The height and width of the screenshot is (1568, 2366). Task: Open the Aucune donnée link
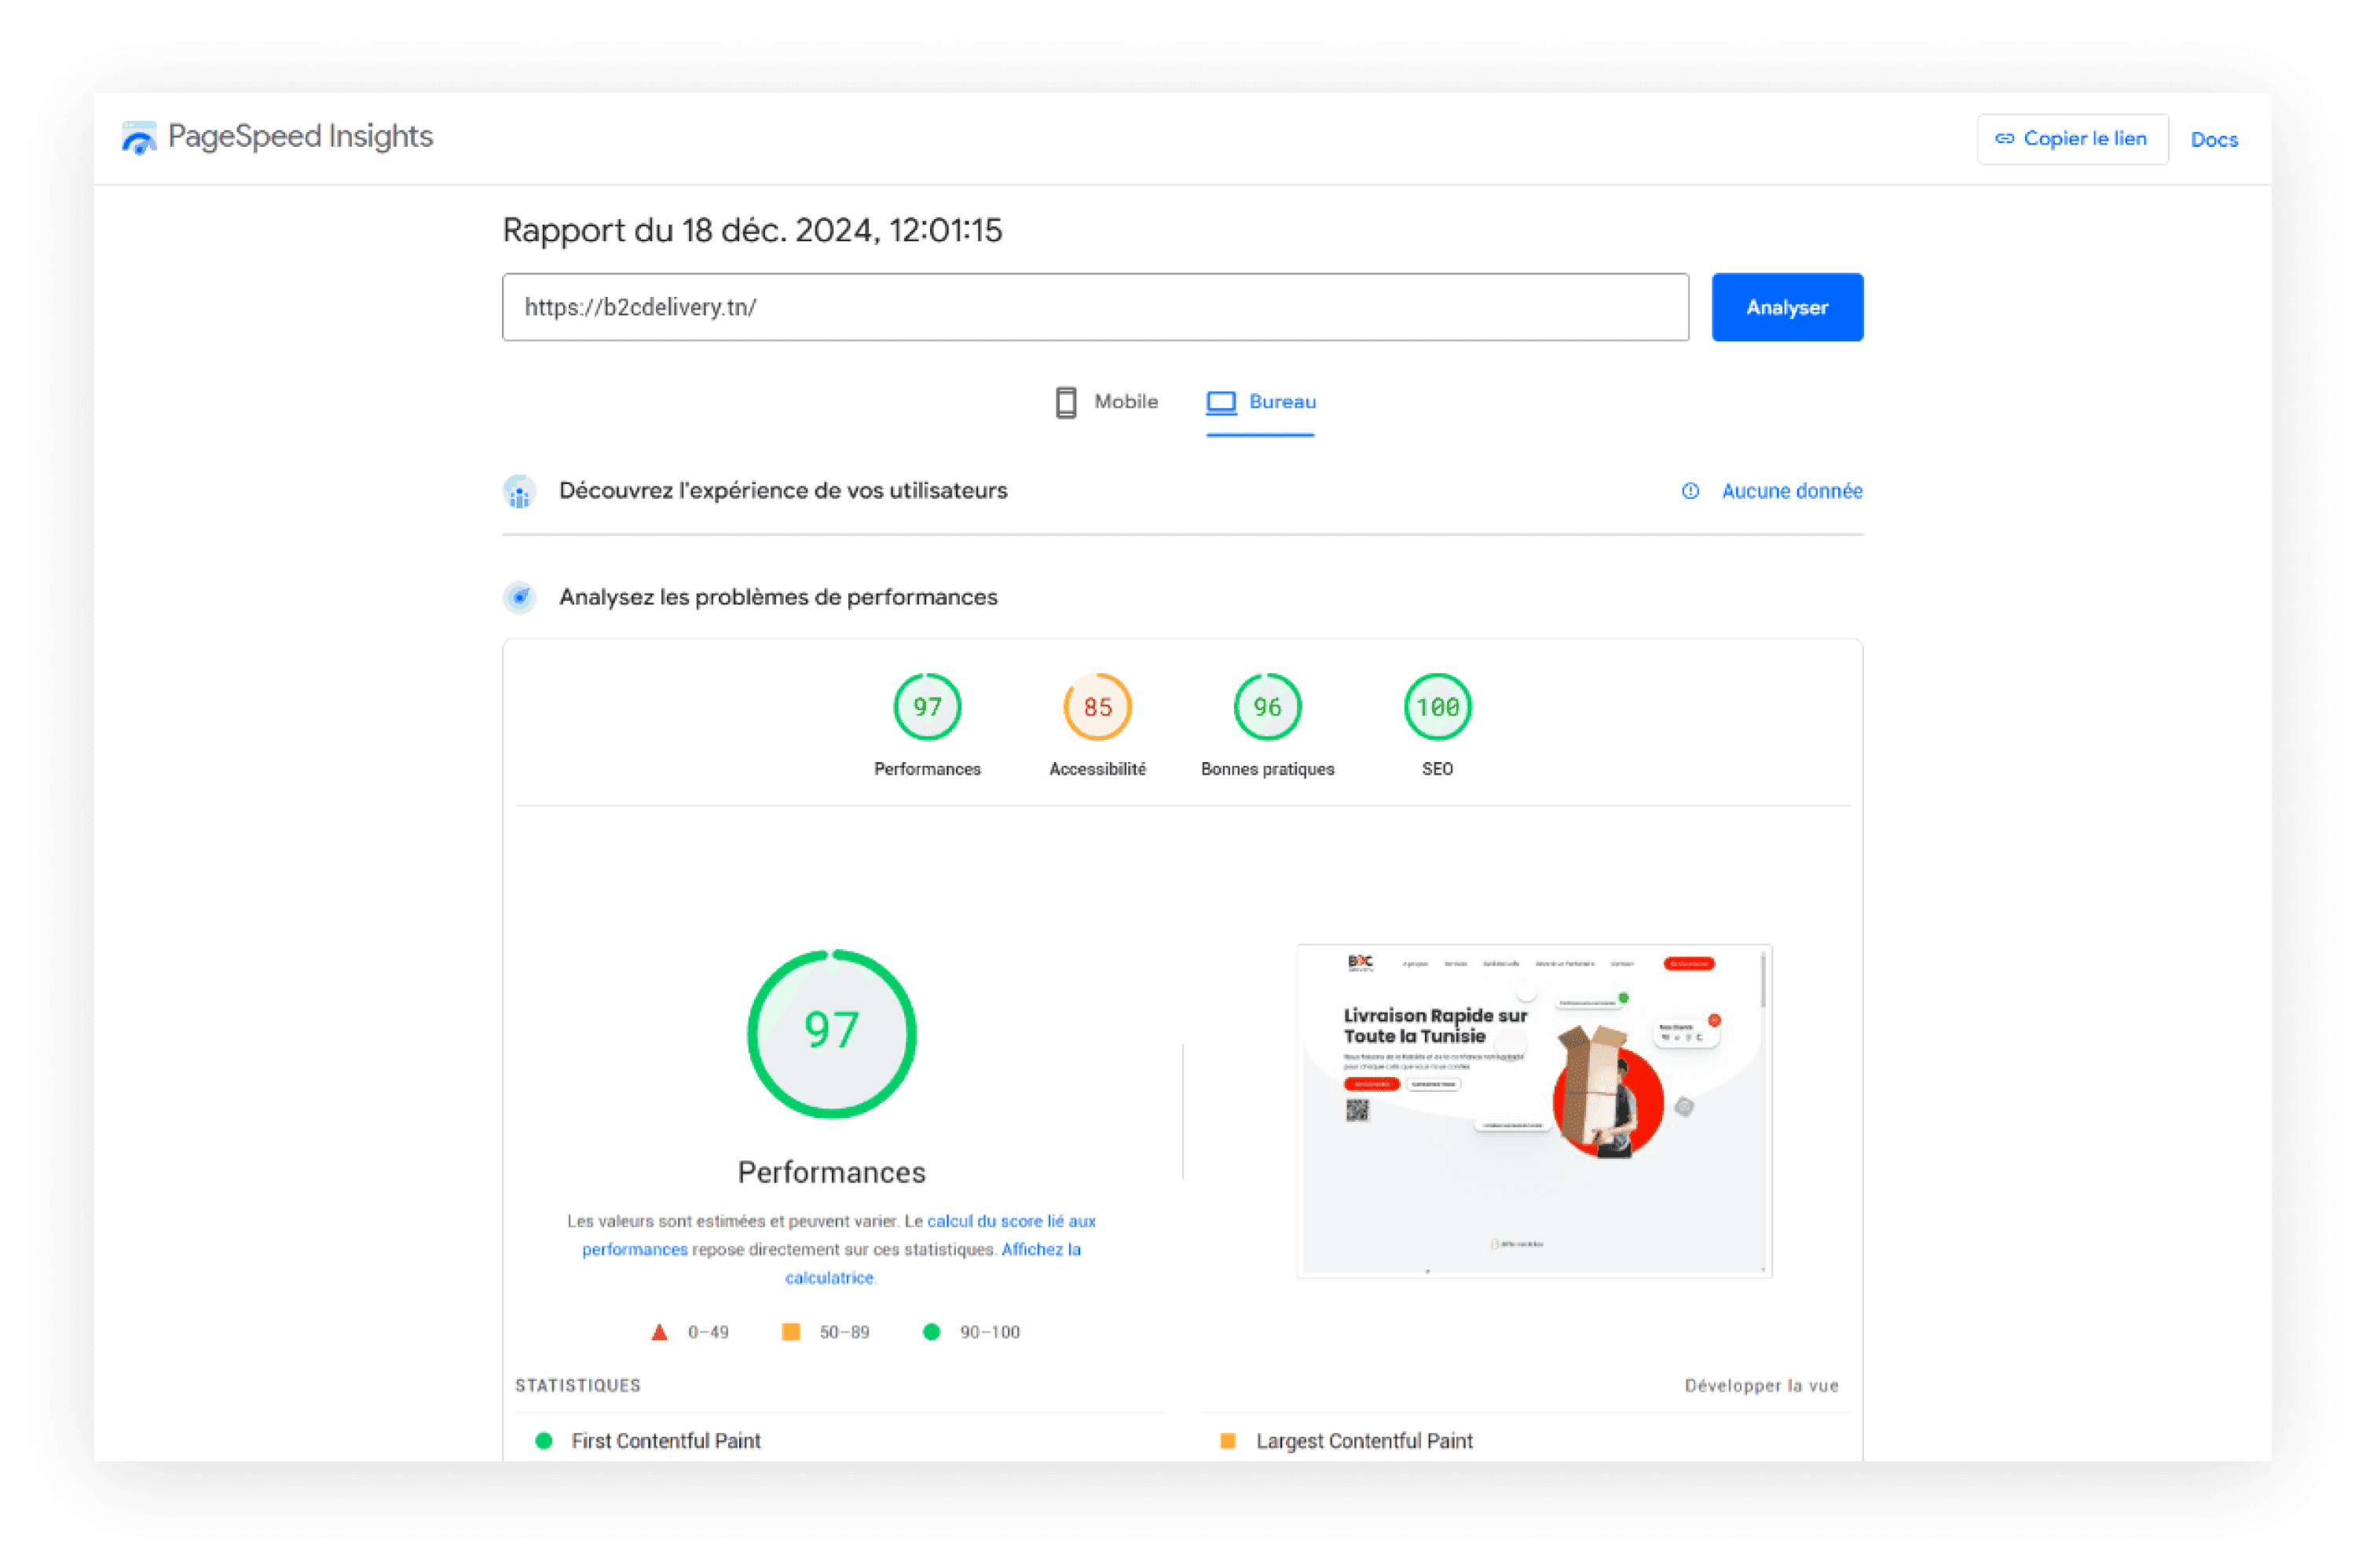[1791, 491]
